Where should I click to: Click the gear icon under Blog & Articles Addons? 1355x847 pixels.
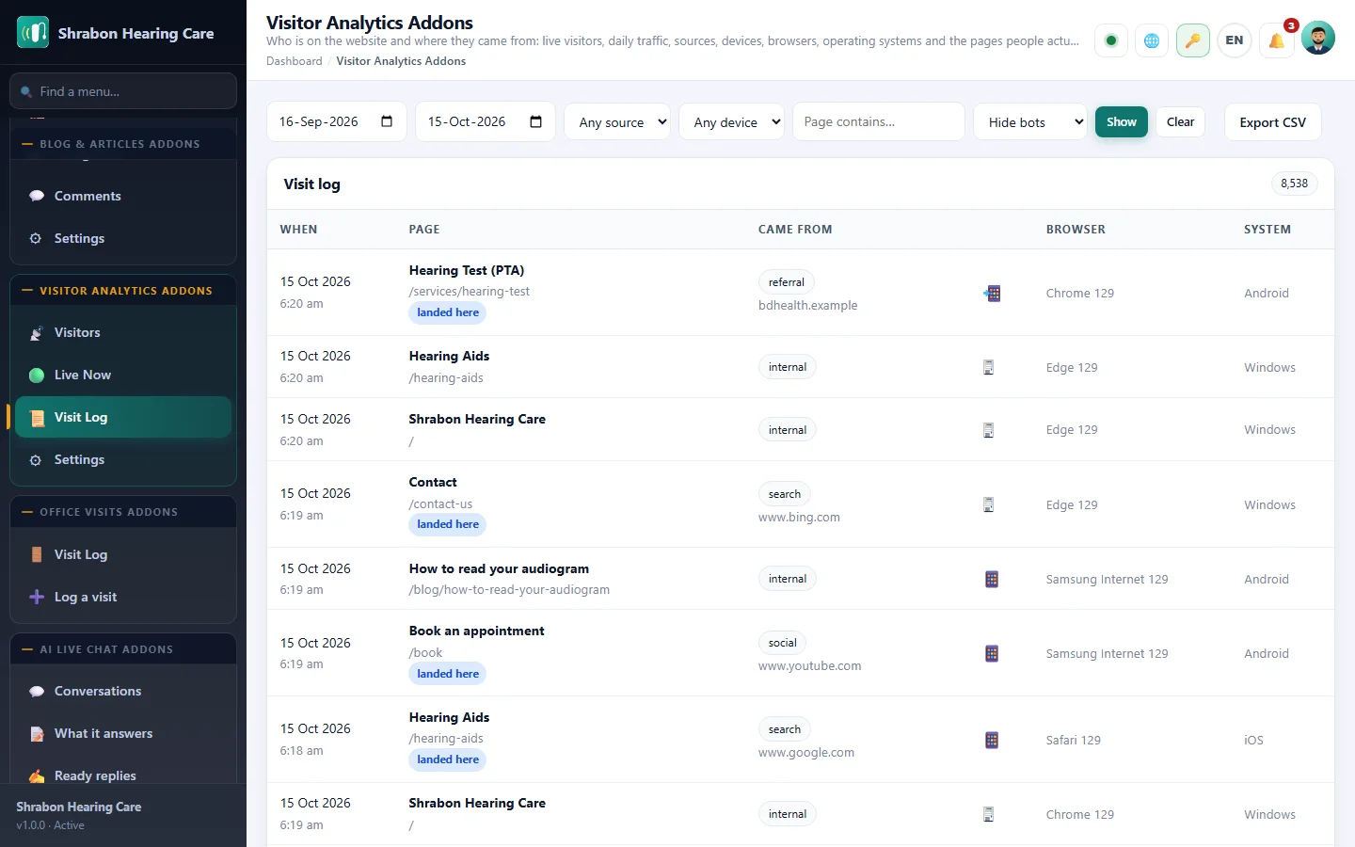[x=36, y=238]
